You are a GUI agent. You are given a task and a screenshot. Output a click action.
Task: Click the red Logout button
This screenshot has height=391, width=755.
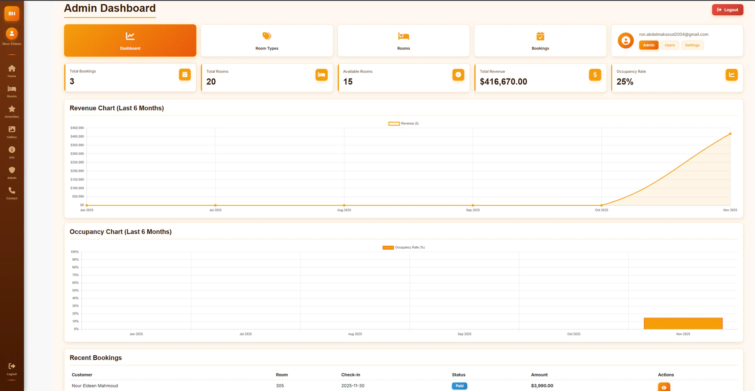[x=727, y=10]
